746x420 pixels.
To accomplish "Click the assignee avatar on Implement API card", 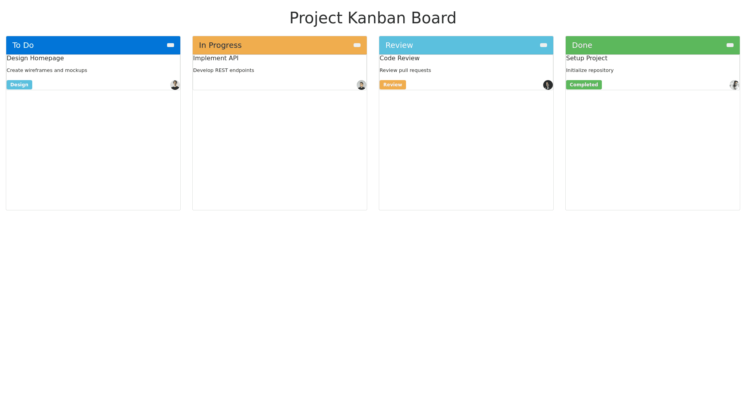I will click(x=361, y=85).
